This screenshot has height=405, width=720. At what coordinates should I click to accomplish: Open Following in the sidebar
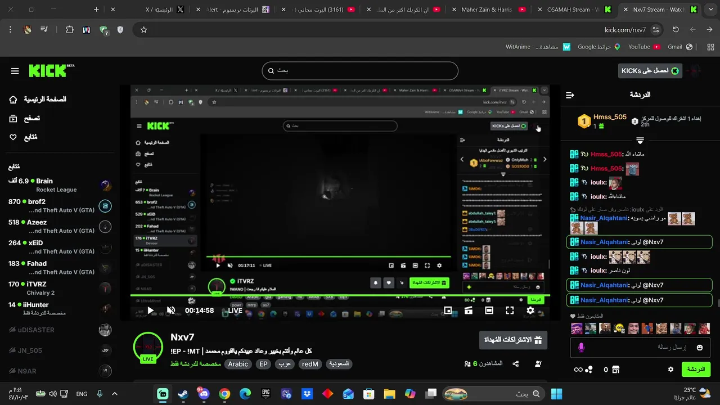click(24, 137)
